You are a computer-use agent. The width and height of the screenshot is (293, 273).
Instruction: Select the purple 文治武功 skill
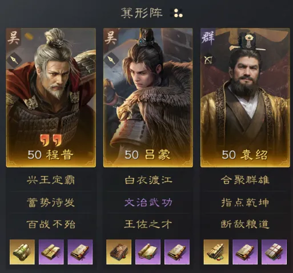pos(148,202)
